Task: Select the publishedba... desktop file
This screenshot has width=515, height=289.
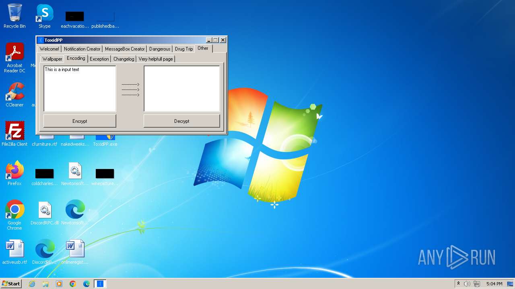Action: click(105, 19)
